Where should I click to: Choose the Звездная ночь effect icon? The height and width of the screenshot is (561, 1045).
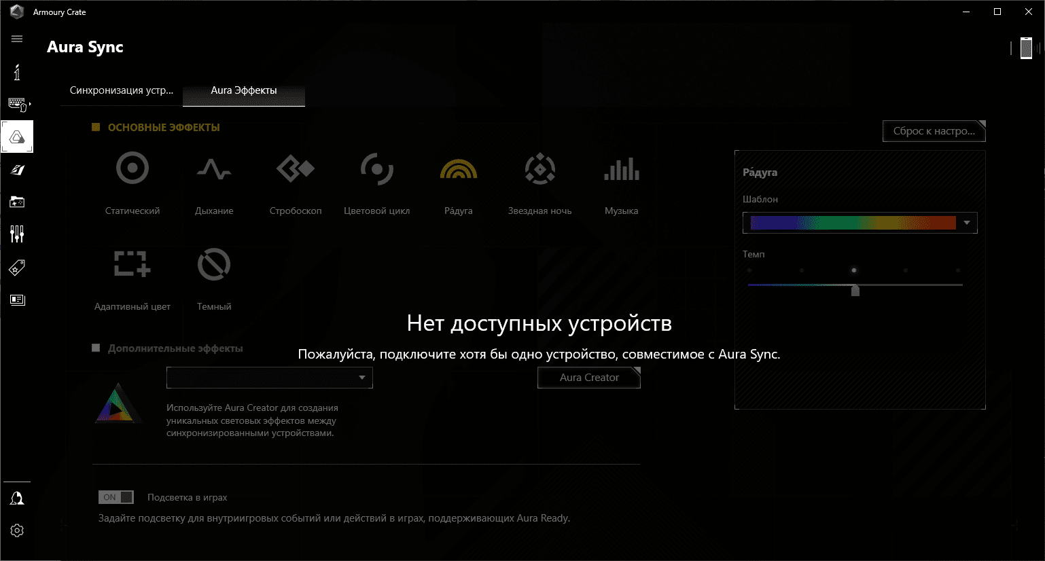coord(540,168)
